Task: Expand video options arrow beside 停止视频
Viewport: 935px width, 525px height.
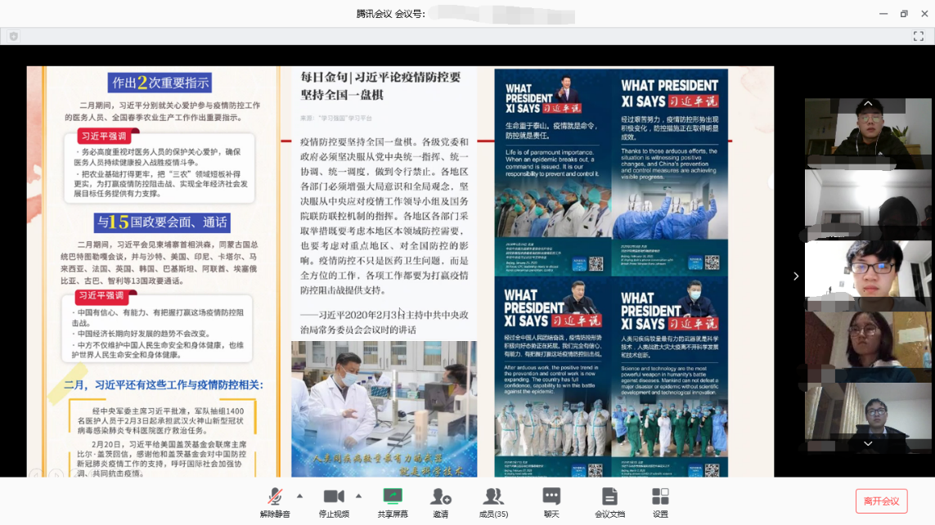Action: (x=358, y=496)
